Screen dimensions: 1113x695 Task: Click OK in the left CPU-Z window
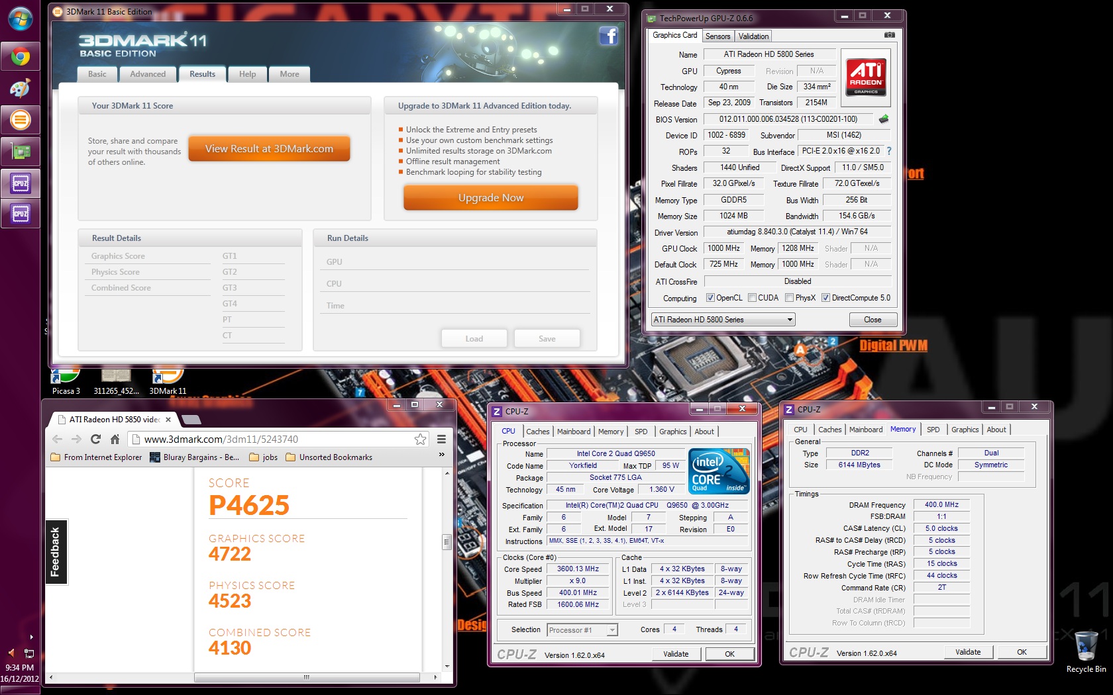click(x=729, y=654)
